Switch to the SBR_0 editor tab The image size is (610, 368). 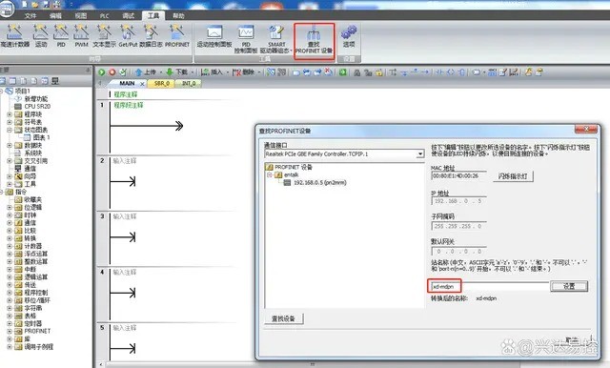point(162,84)
